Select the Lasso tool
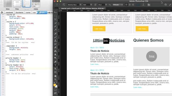 (x=55, y=19)
